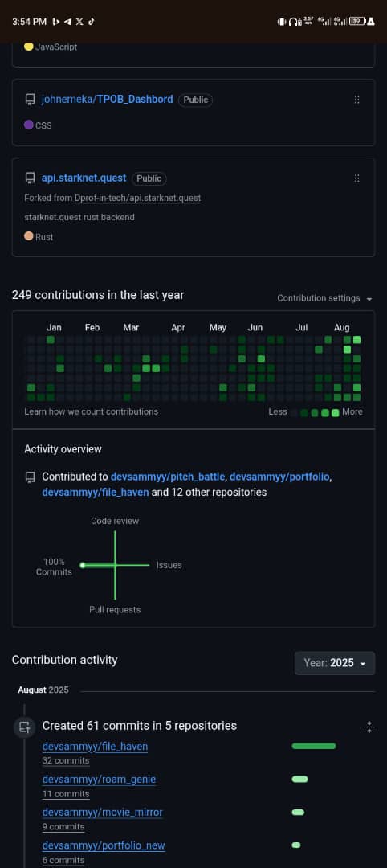Click the brightest green legend square near More
Image resolution: width=387 pixels, height=868 pixels.
pos(335,412)
